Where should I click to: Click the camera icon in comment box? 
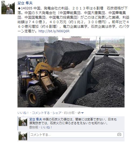pyautogui.click(x=119, y=134)
